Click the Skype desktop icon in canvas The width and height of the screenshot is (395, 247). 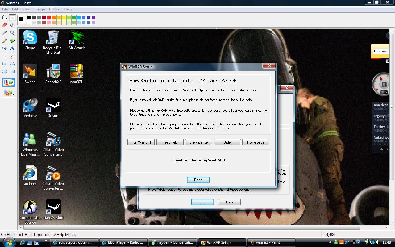click(30, 40)
